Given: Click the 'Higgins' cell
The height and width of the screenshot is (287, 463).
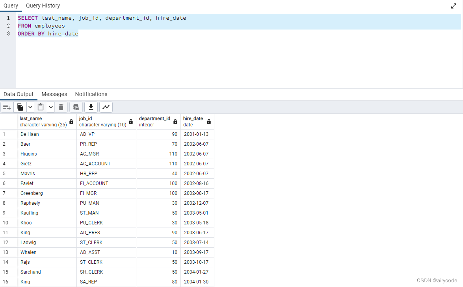Looking at the screenshot, I should [47, 154].
